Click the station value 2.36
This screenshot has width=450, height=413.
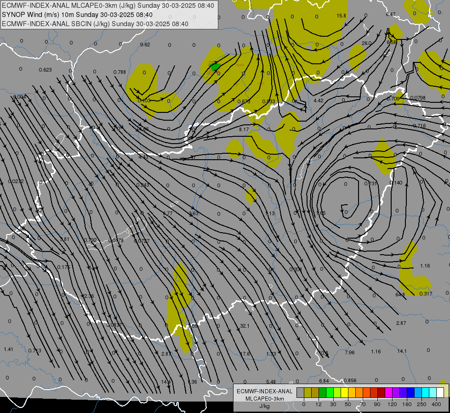point(89,296)
